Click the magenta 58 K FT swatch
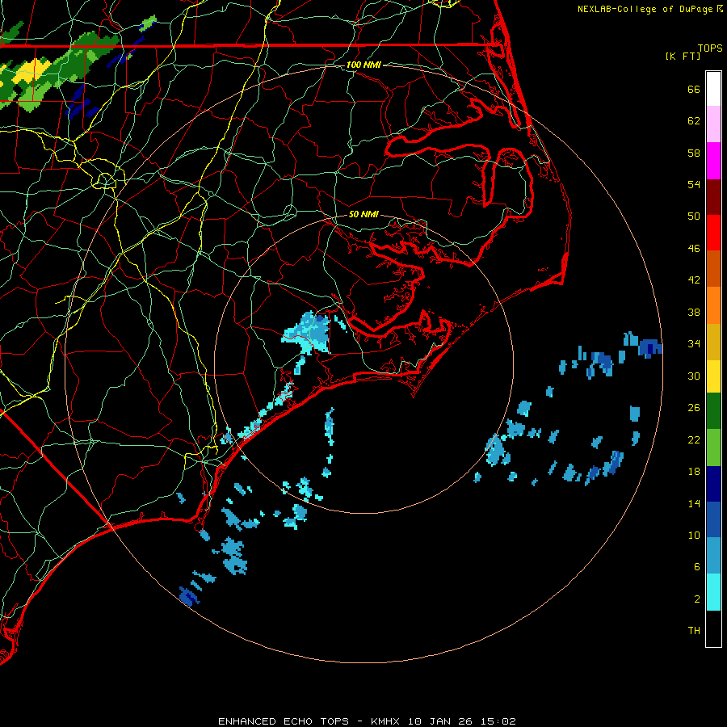The height and width of the screenshot is (727, 727). coord(713,161)
